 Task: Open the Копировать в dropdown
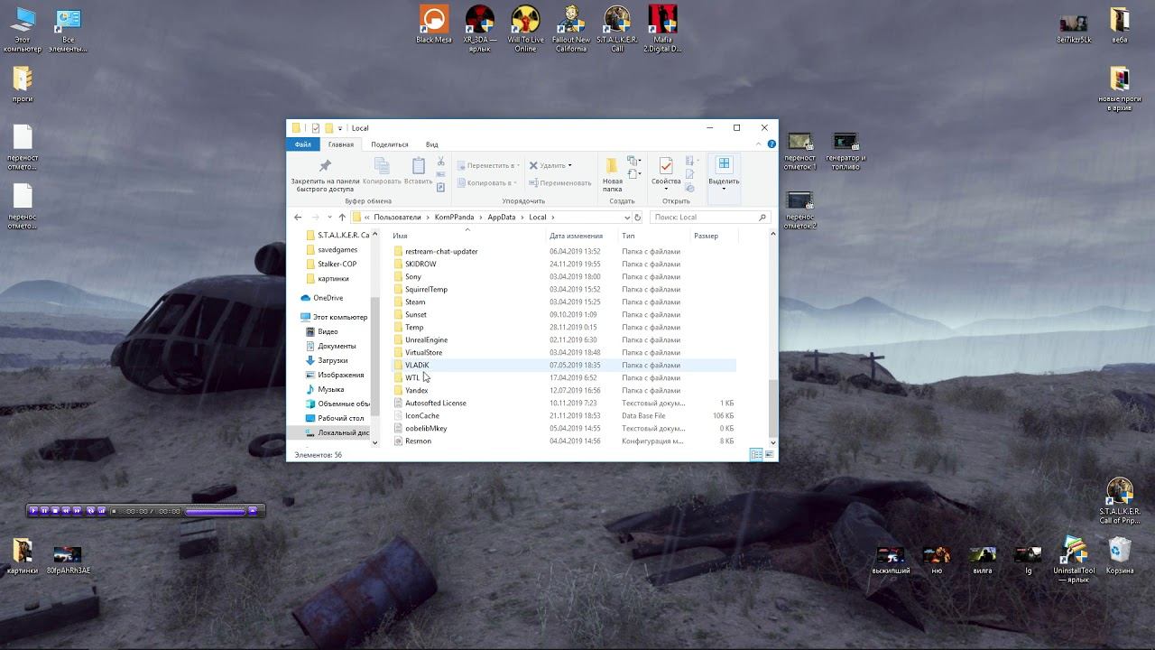pos(487,182)
